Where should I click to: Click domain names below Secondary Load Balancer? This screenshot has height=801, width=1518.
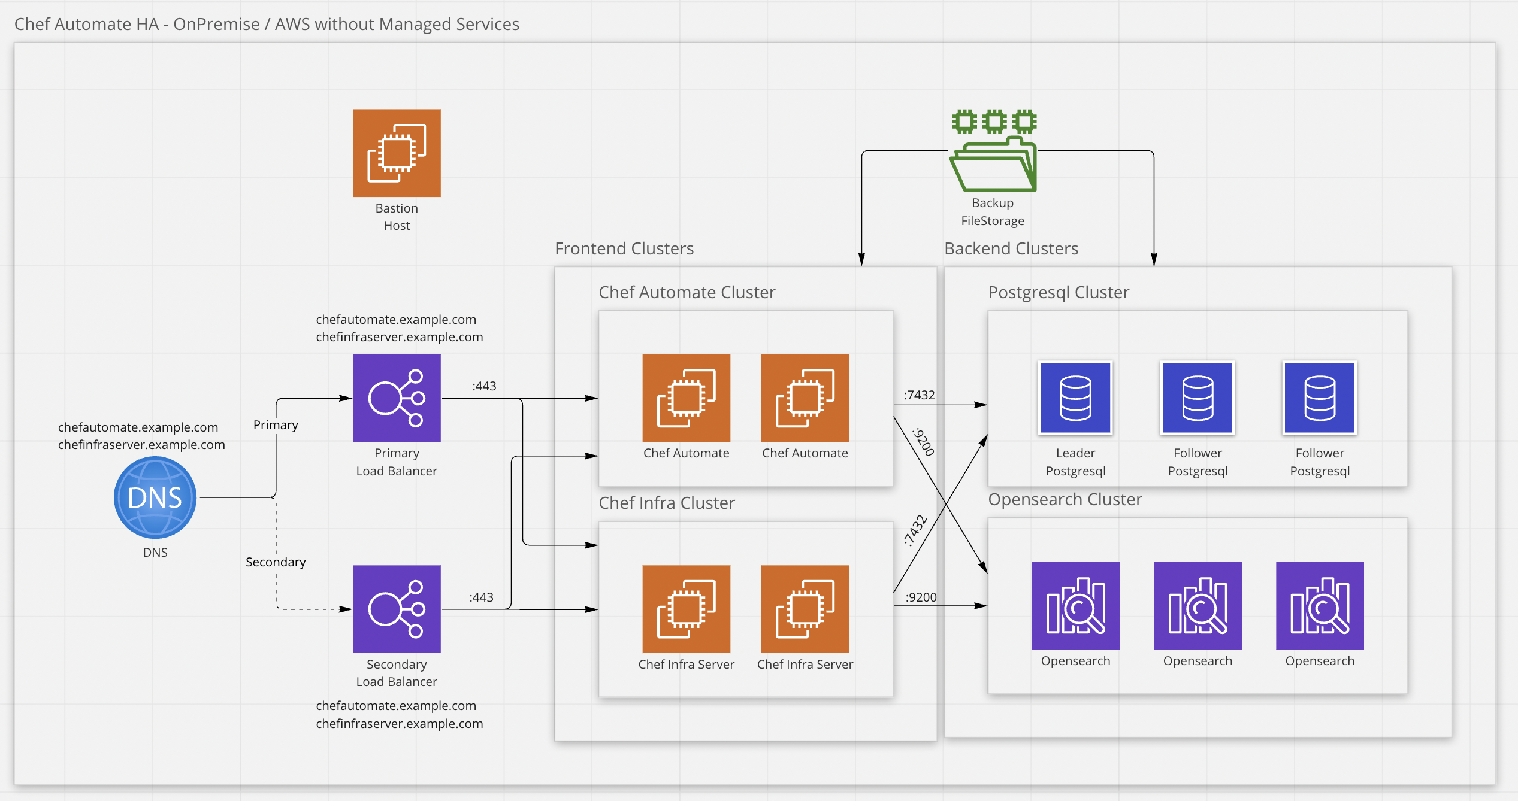[400, 715]
